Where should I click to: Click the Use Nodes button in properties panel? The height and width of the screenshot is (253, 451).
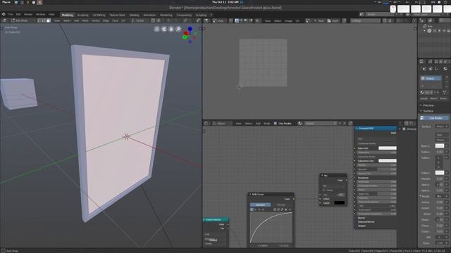(x=433, y=118)
